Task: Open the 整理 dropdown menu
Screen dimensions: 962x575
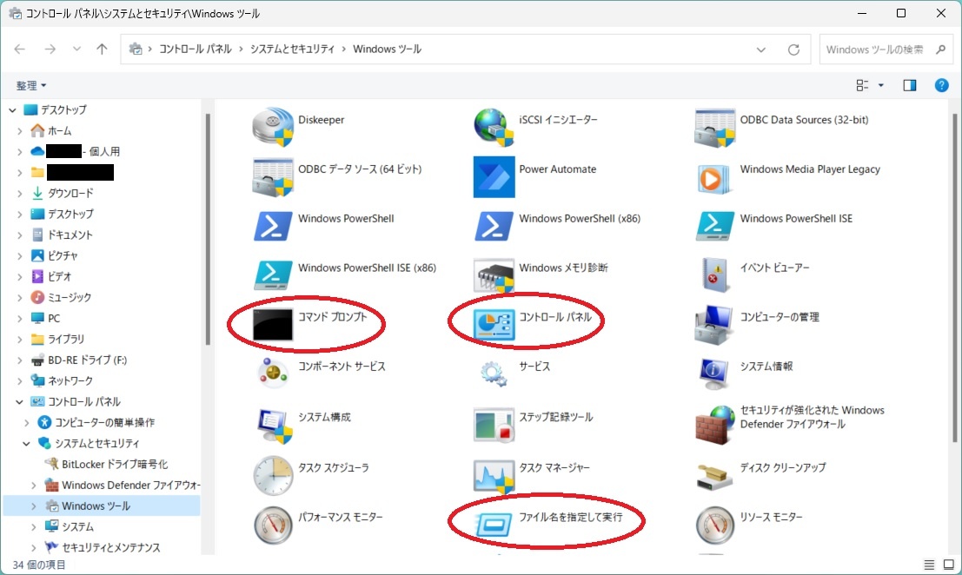Action: coord(31,85)
